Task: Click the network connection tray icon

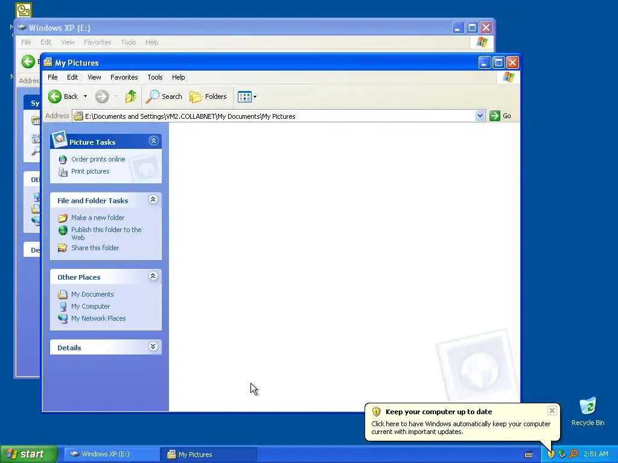Action: [562, 454]
